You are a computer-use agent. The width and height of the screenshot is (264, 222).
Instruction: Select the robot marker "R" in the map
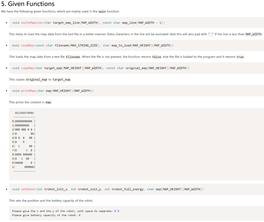23,142
